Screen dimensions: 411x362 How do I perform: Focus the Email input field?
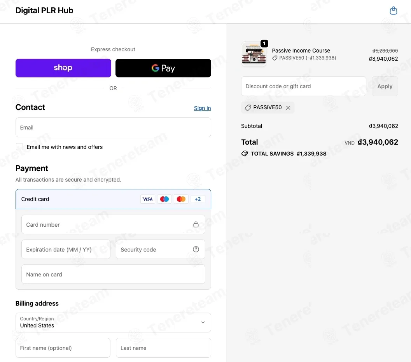click(113, 128)
